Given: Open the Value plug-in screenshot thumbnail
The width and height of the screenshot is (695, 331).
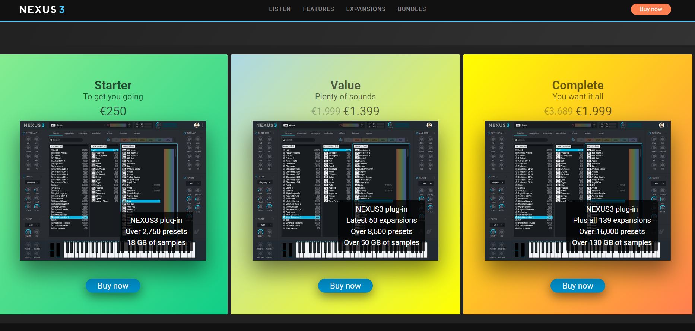Looking at the screenshot, I should (345, 190).
